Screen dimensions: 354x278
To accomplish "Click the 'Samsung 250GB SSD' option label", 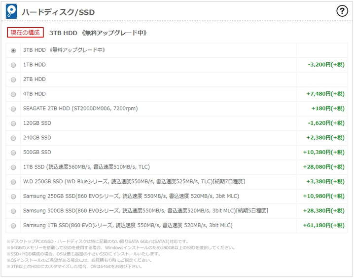I will click(x=131, y=196).
